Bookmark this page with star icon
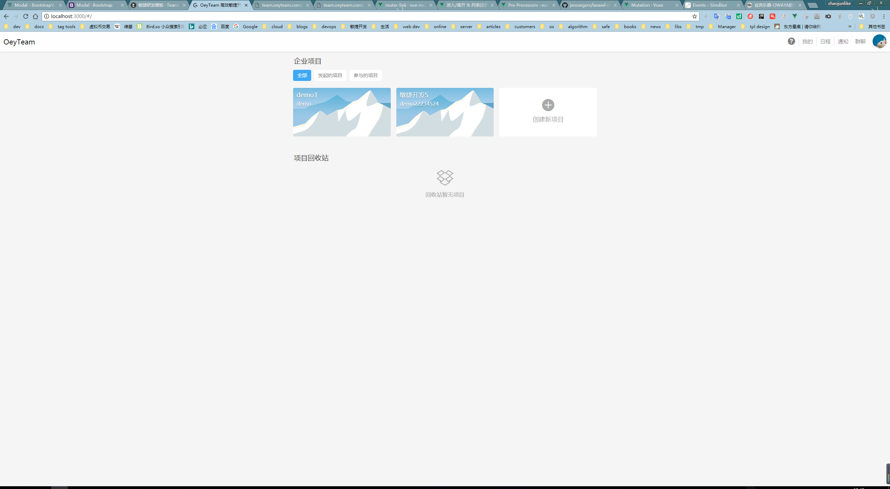890x489 pixels. pyautogui.click(x=694, y=16)
